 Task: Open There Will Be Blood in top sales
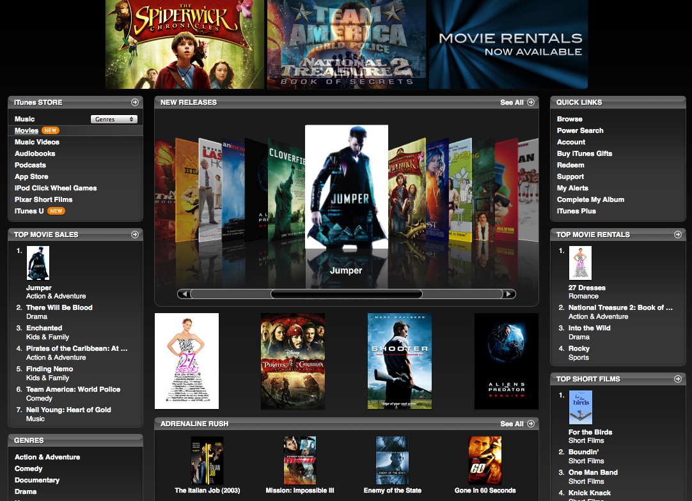tap(59, 307)
